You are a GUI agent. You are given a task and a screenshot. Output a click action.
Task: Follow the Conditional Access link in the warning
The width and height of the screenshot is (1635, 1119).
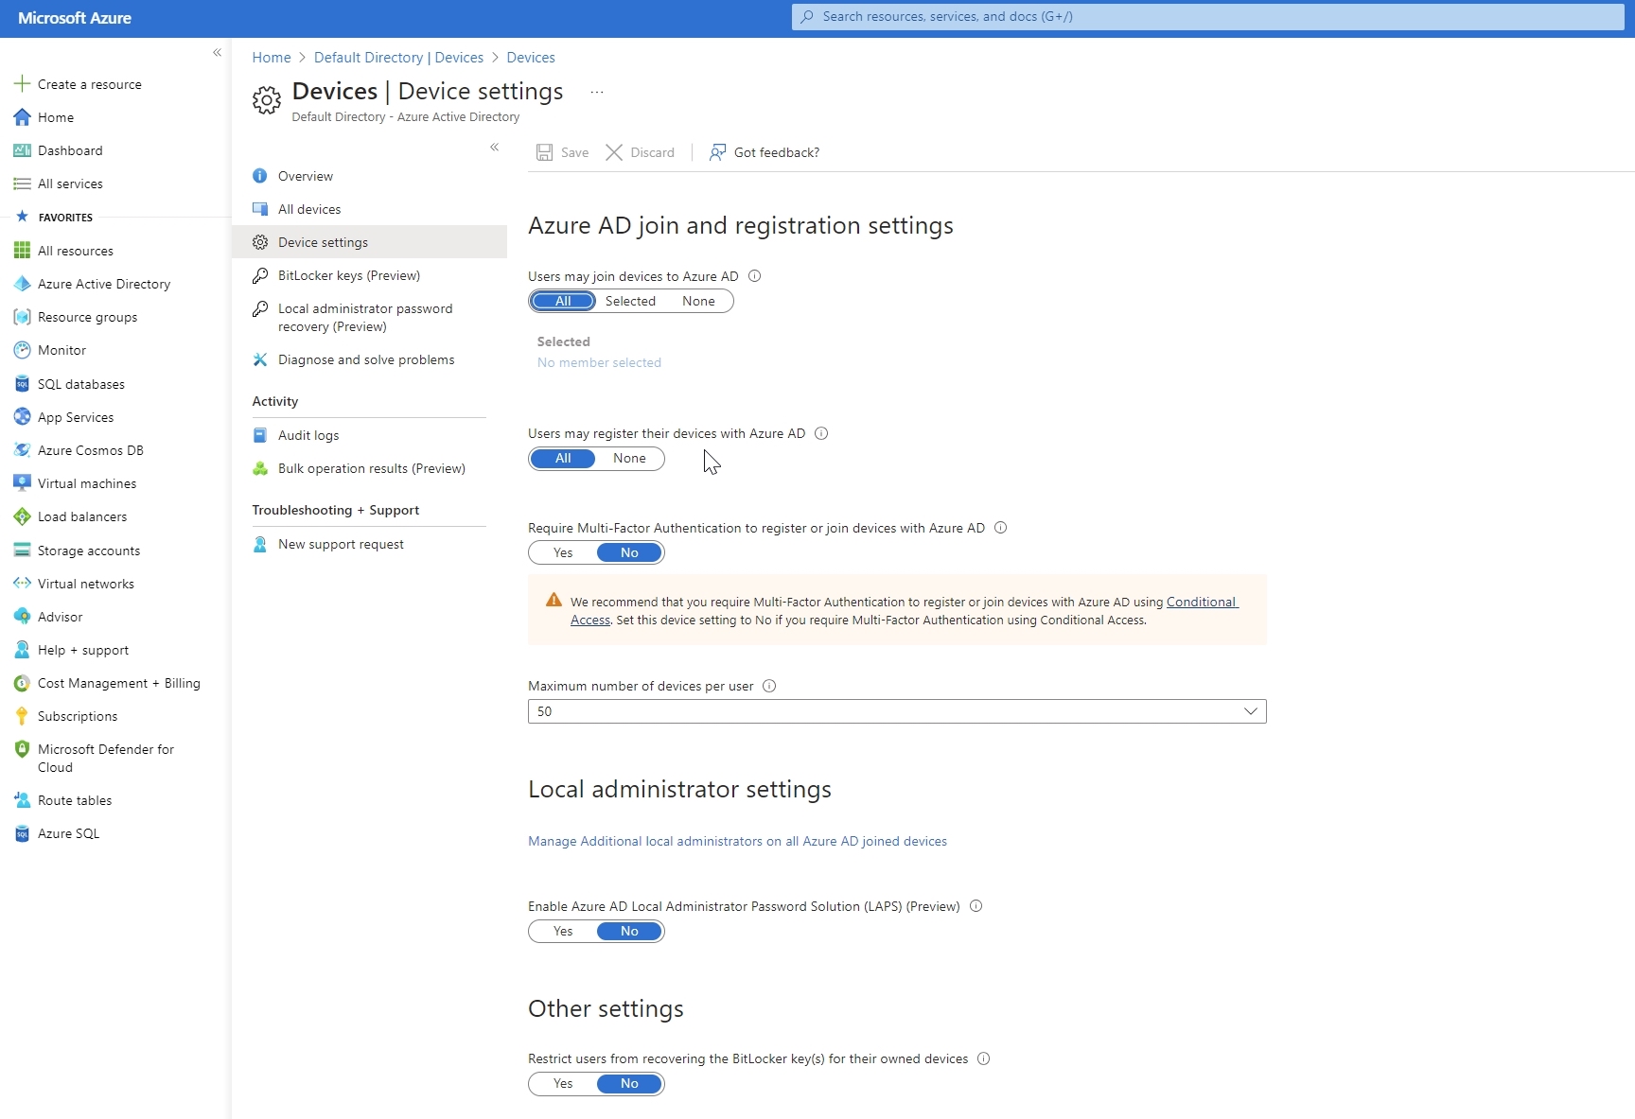[x=1202, y=602]
